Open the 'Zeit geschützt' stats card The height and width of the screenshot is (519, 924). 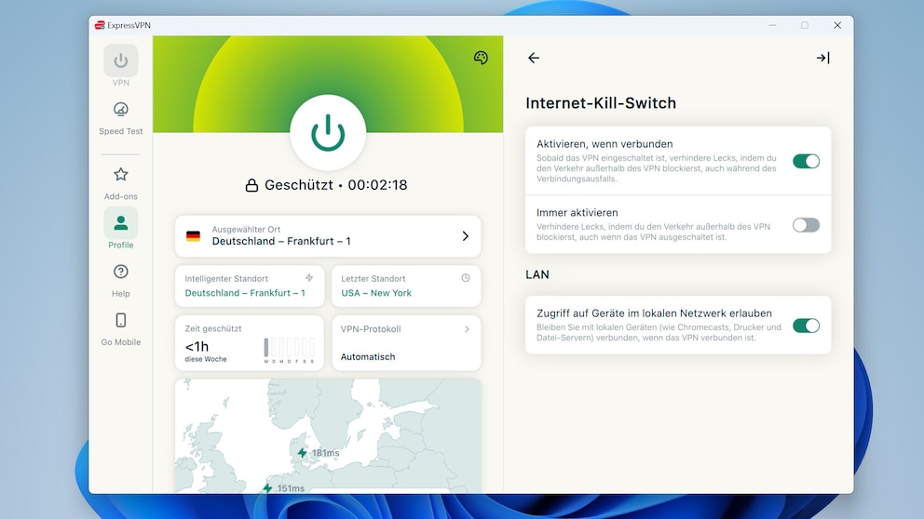(x=250, y=343)
